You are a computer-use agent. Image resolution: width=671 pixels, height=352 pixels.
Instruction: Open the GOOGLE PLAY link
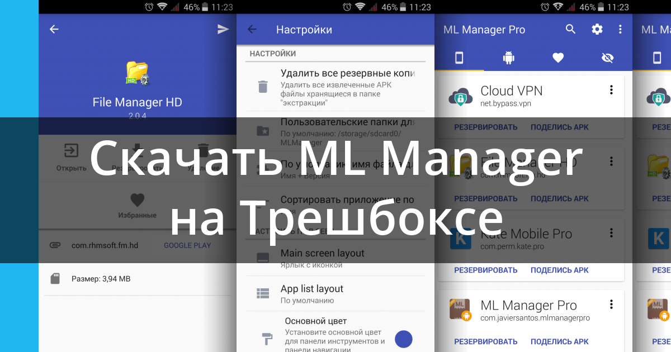point(187,245)
